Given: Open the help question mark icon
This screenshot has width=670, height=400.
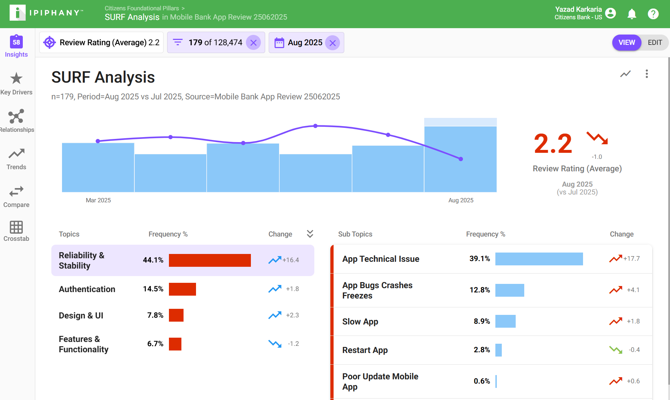Looking at the screenshot, I should [653, 14].
